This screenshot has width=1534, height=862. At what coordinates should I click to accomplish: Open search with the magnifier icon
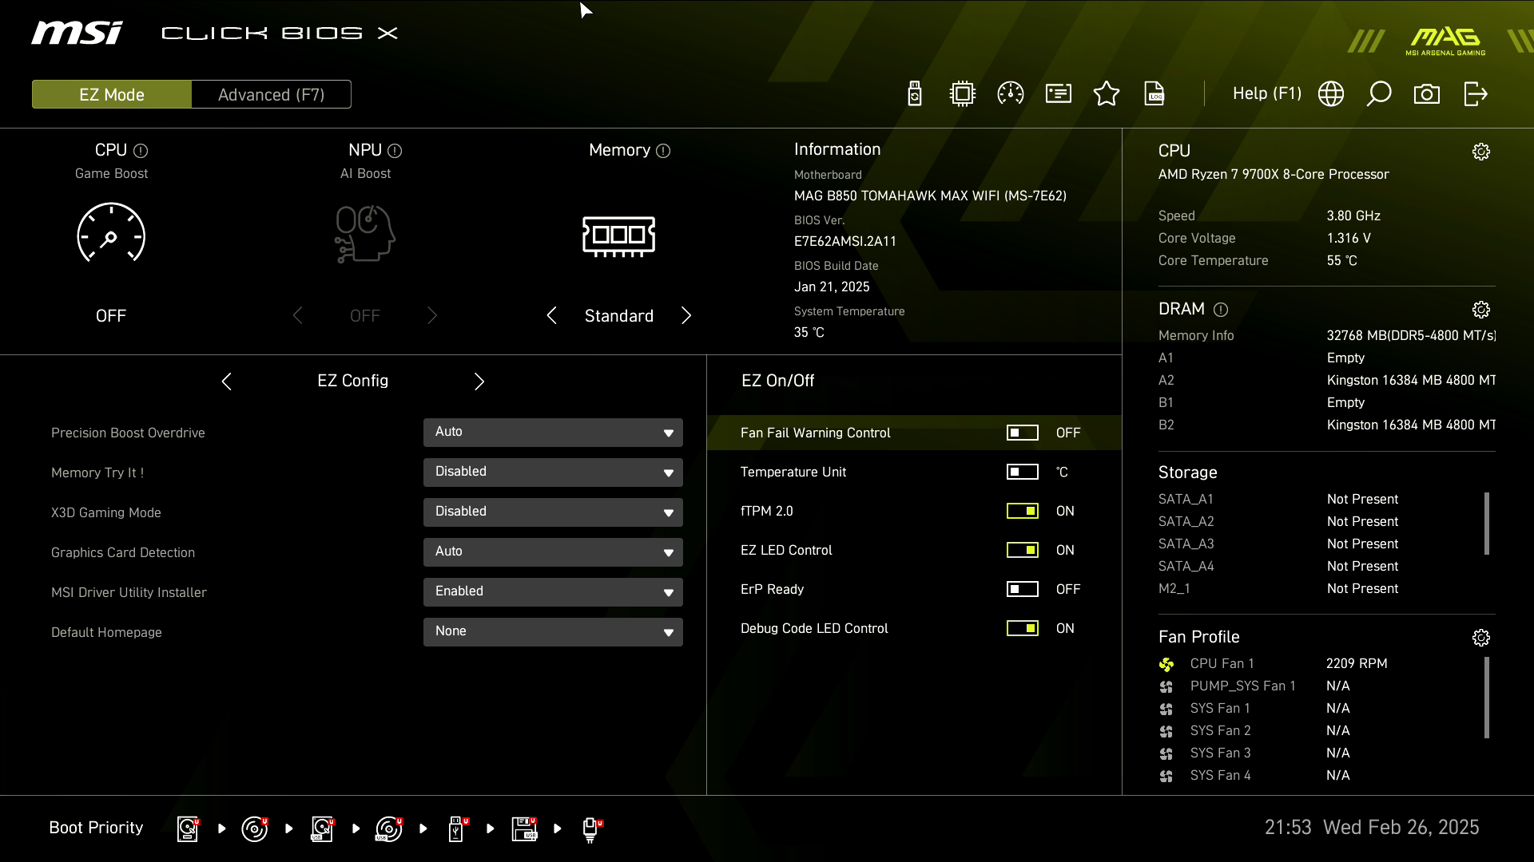click(1379, 94)
